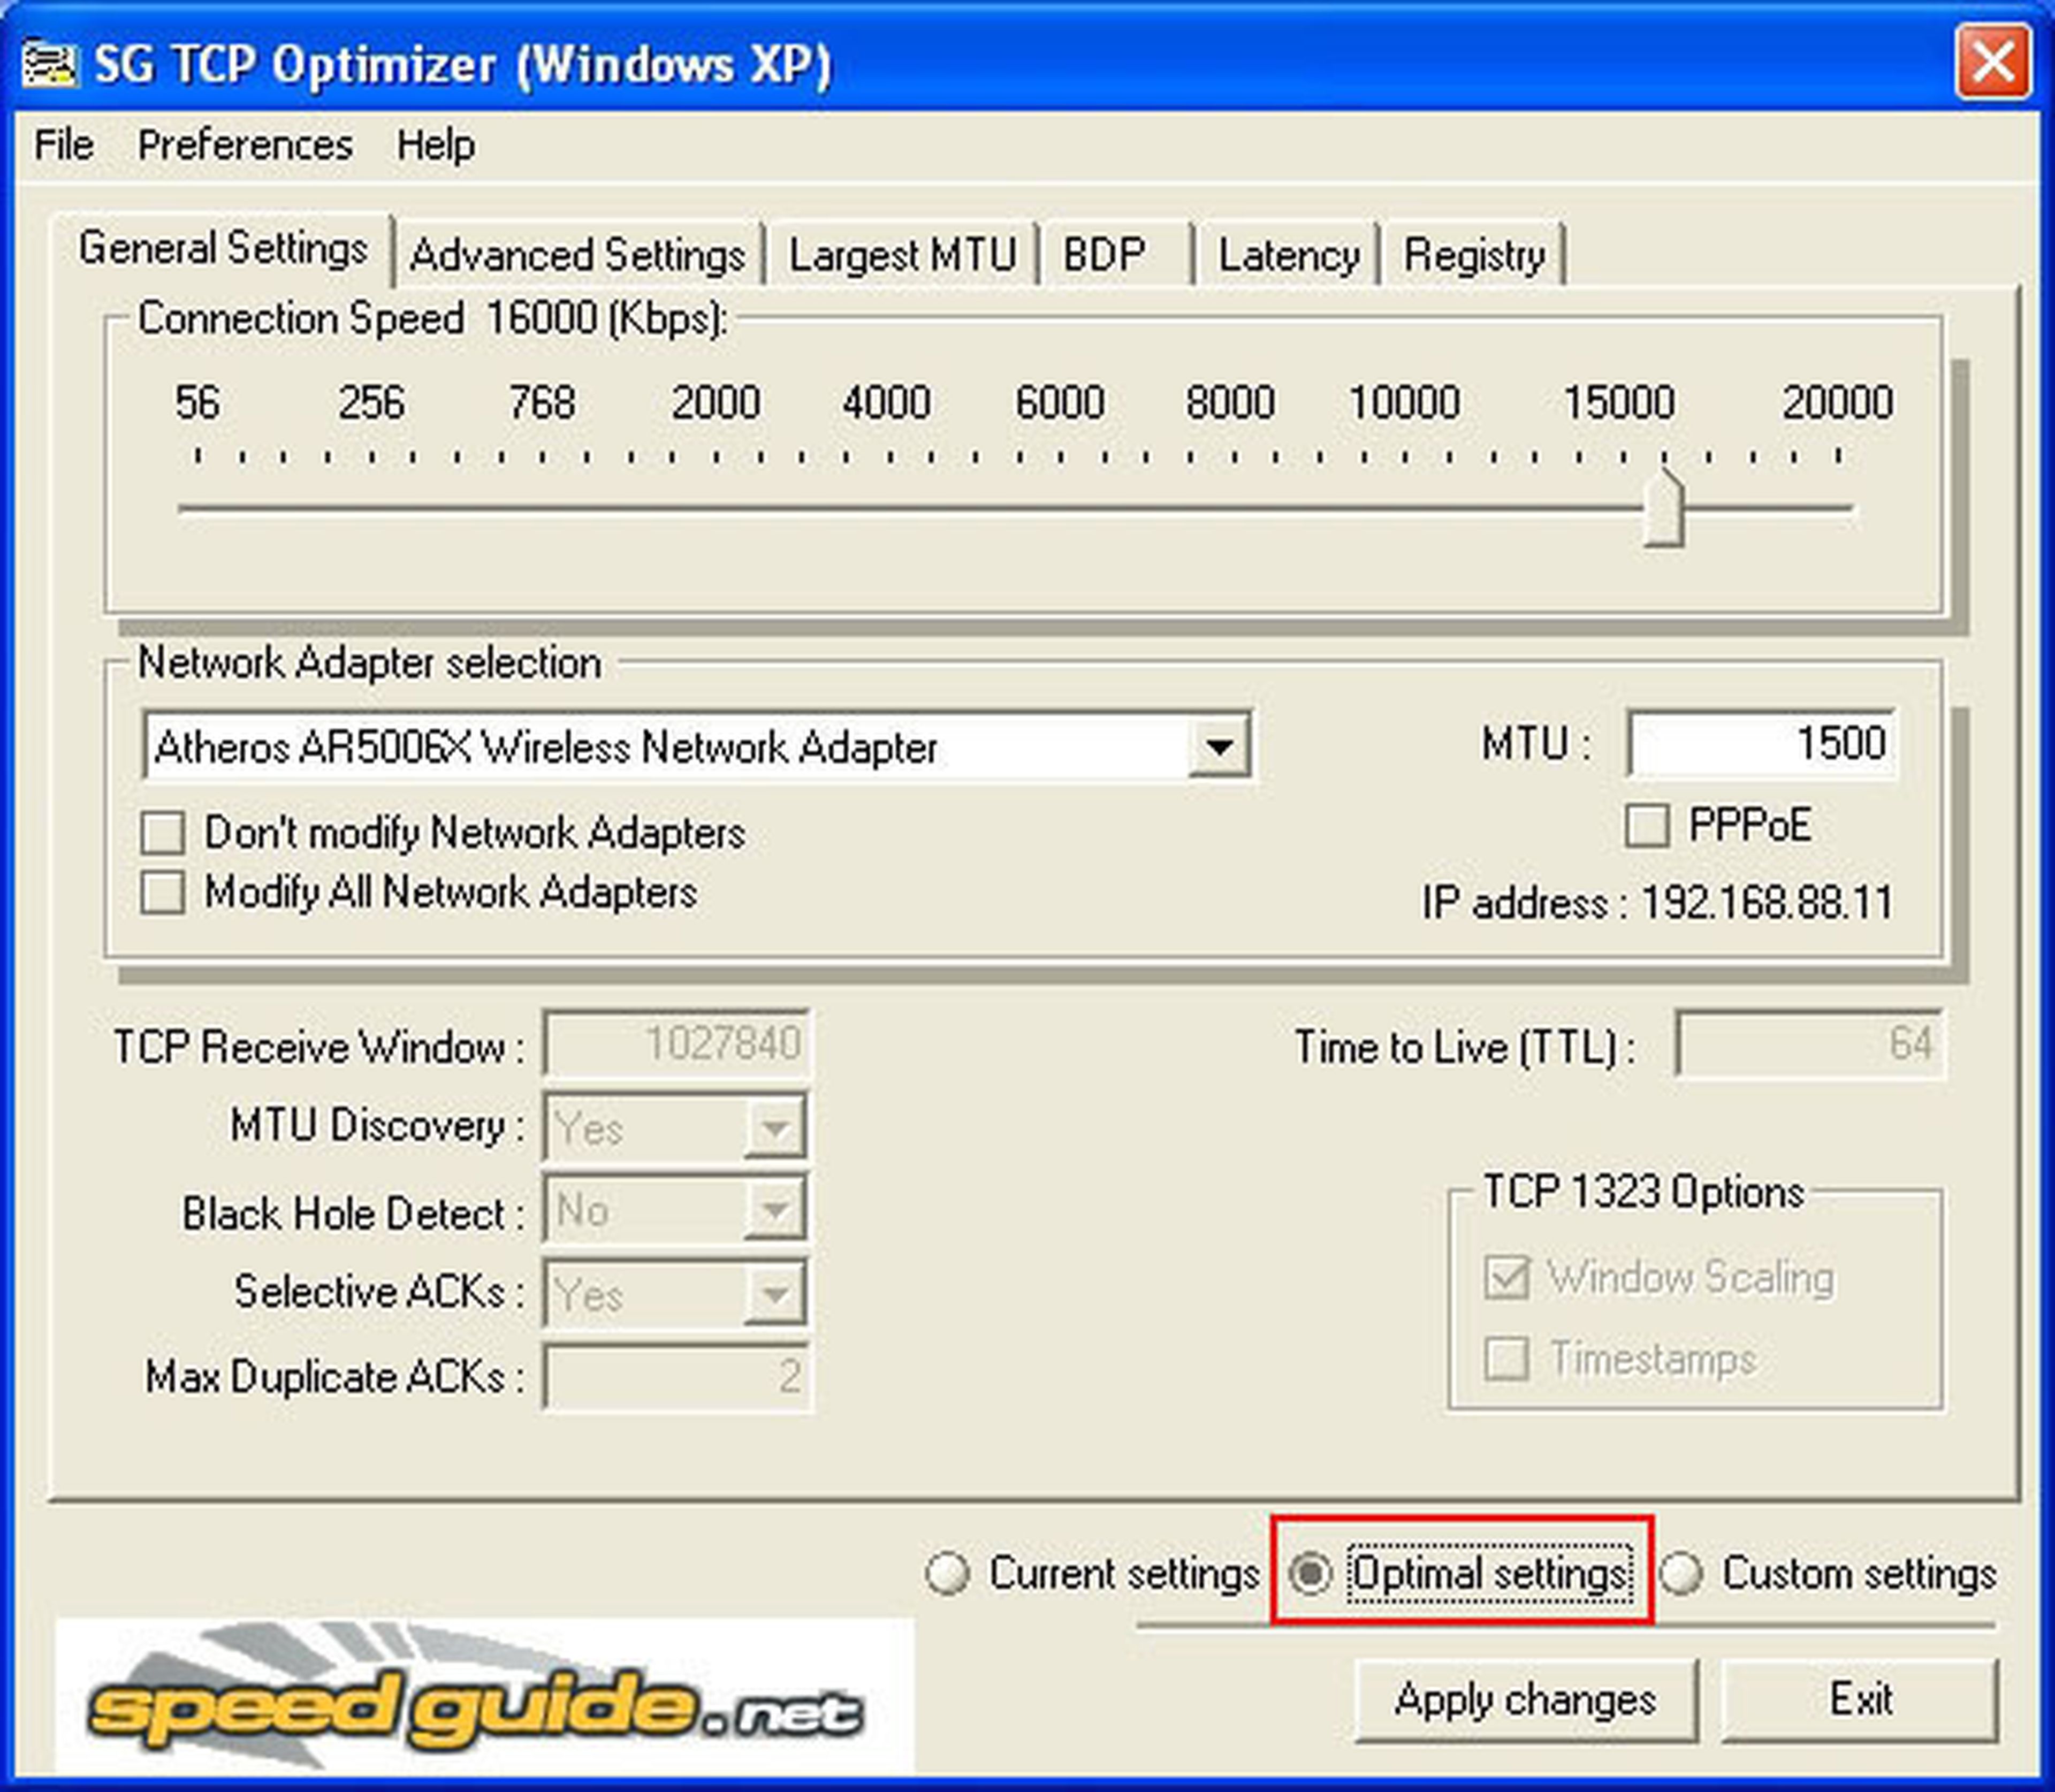The image size is (2055, 1792).
Task: Open the Preferences menu
Action: tap(245, 146)
